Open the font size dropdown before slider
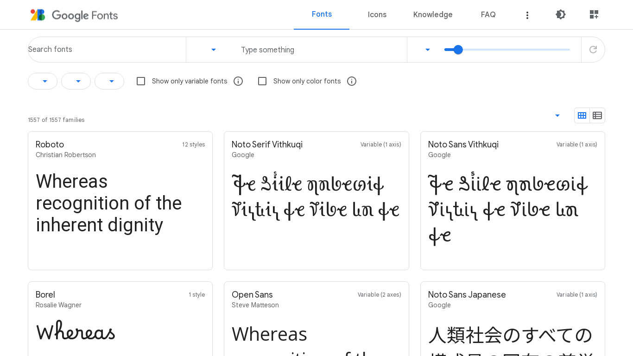This screenshot has height=356, width=633. pyautogui.click(x=428, y=50)
